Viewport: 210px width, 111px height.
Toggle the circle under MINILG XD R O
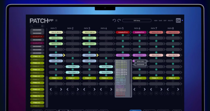click(x=173, y=35)
